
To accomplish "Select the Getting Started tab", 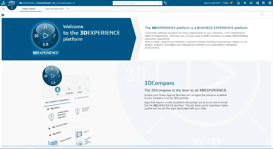I will (28, 9).
